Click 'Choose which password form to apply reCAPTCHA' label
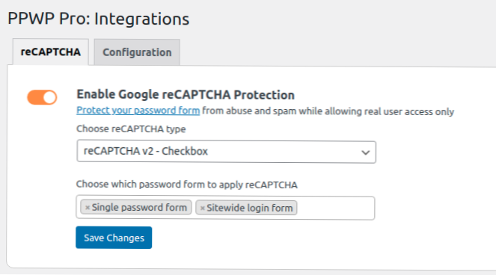This screenshot has width=496, height=275. point(186,185)
